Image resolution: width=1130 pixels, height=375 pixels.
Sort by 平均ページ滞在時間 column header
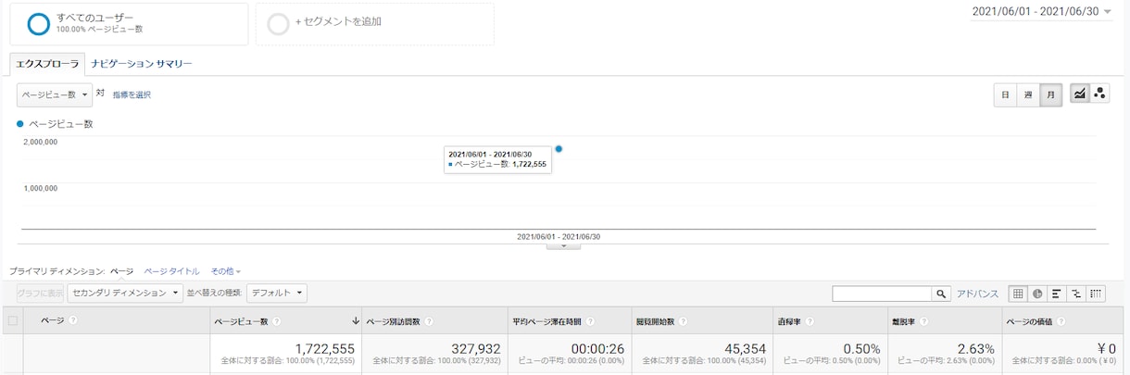(x=546, y=321)
